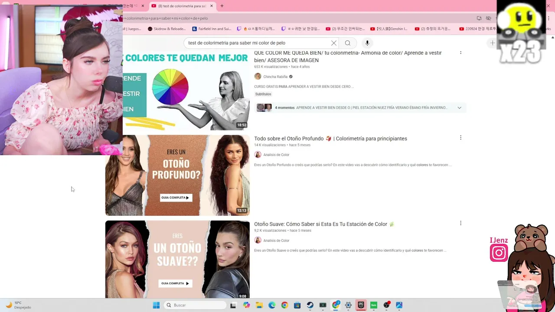Open OBS Studio from the taskbar
The width and height of the screenshot is (555, 312).
pyautogui.click(x=386, y=305)
